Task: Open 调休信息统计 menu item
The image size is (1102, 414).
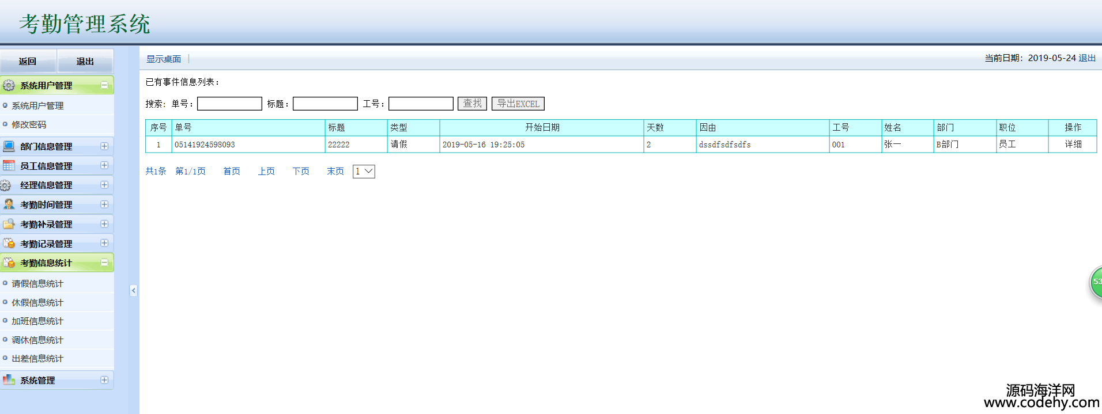Action: (x=37, y=340)
